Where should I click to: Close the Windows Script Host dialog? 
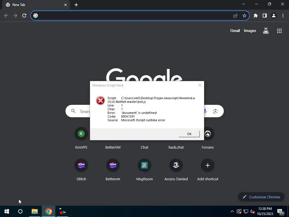pyautogui.click(x=200, y=85)
